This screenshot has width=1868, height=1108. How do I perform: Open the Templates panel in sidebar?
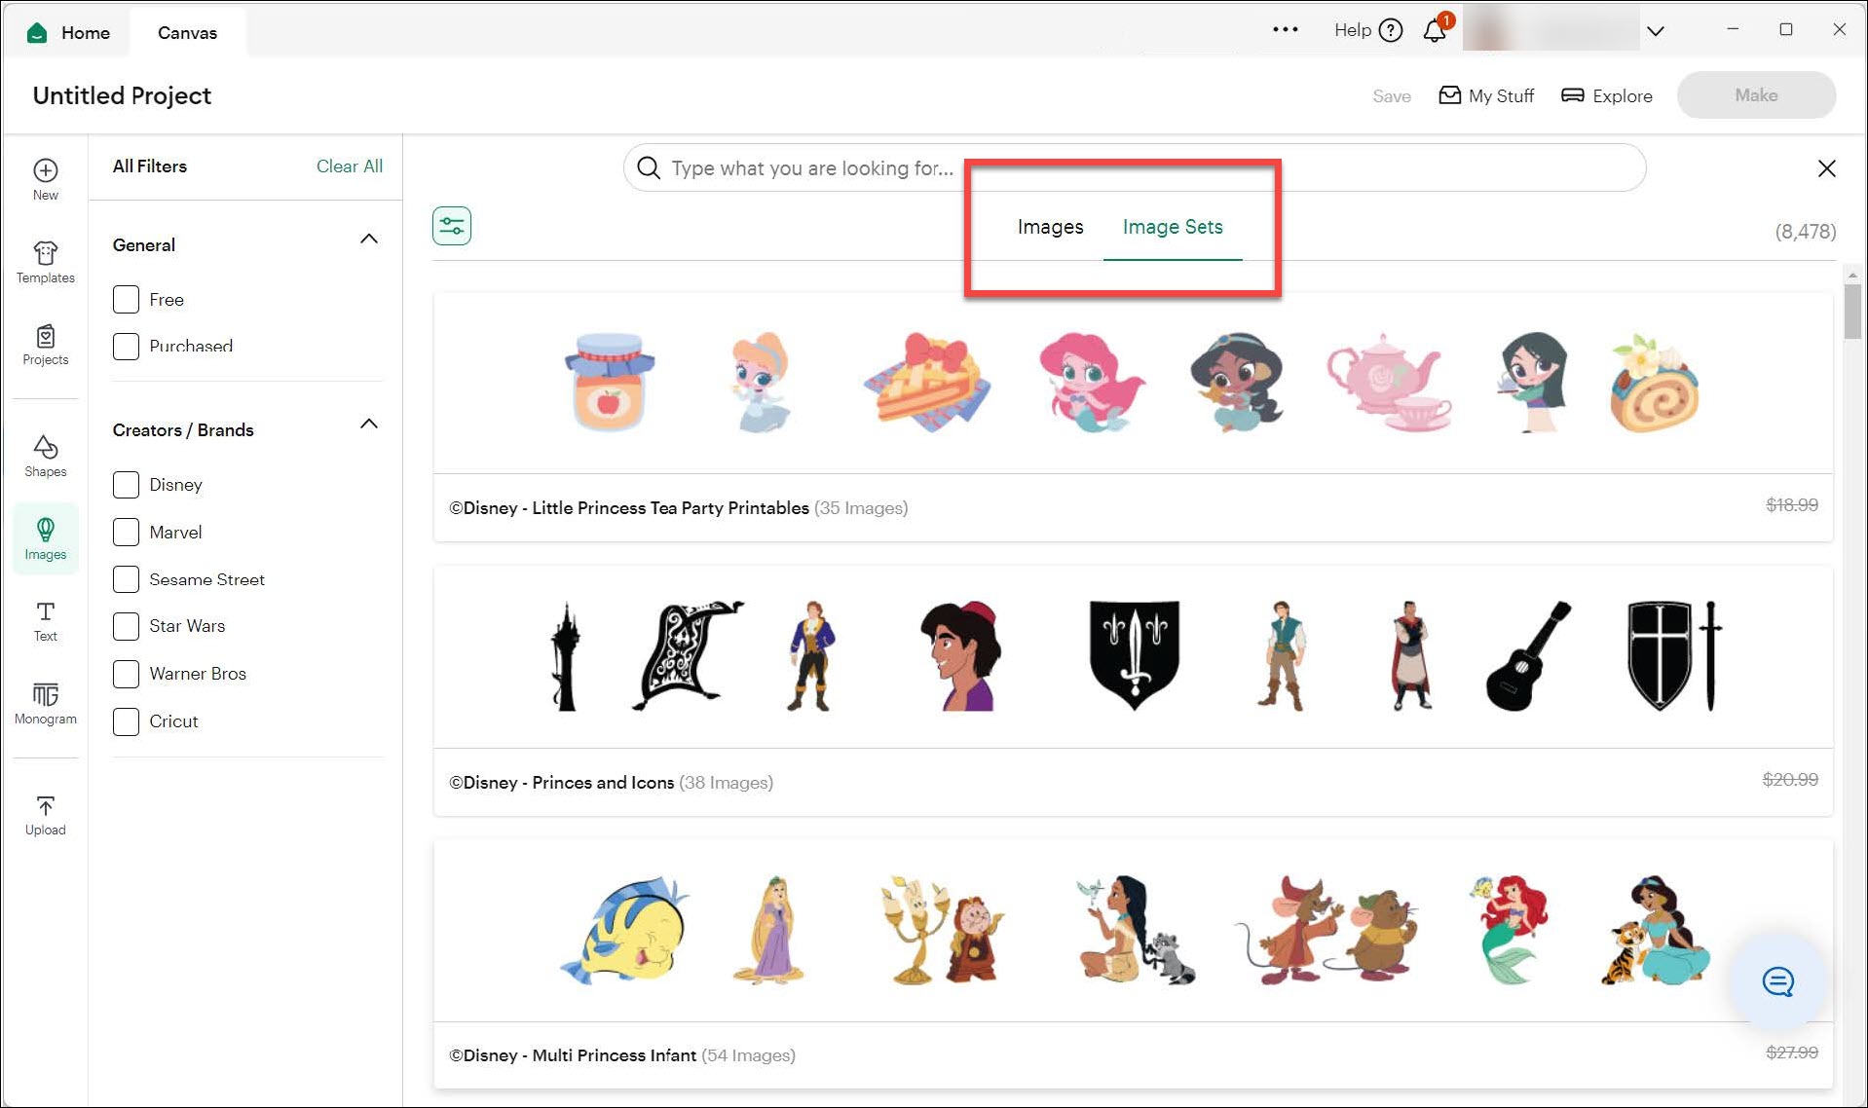tap(45, 262)
